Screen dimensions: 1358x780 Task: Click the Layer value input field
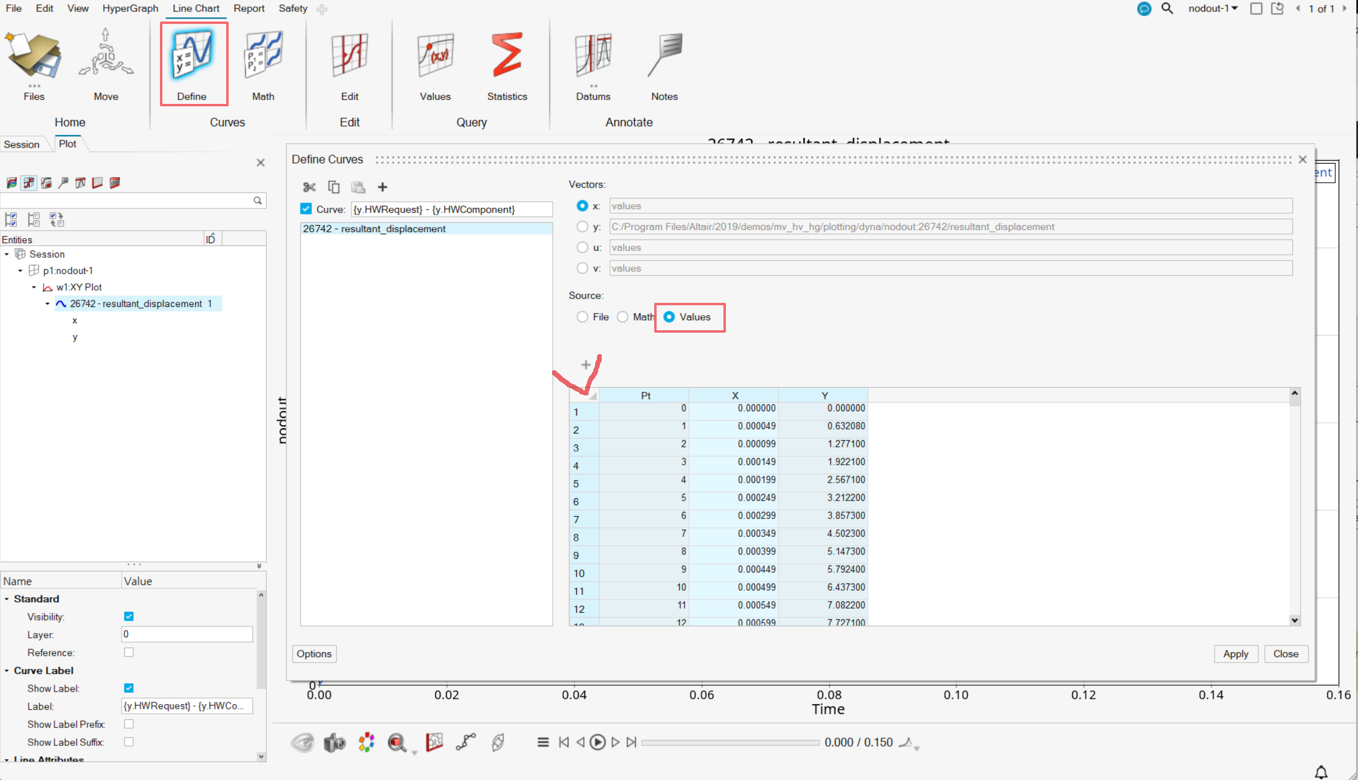pyautogui.click(x=187, y=634)
